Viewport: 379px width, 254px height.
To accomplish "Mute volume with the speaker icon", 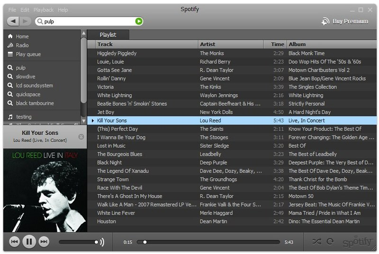I will 102,242.
